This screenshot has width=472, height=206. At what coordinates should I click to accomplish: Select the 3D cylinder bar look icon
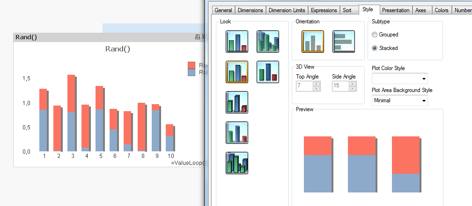(237, 133)
